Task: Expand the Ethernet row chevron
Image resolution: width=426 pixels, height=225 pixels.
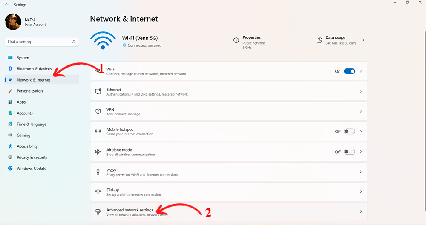Action: point(361,91)
